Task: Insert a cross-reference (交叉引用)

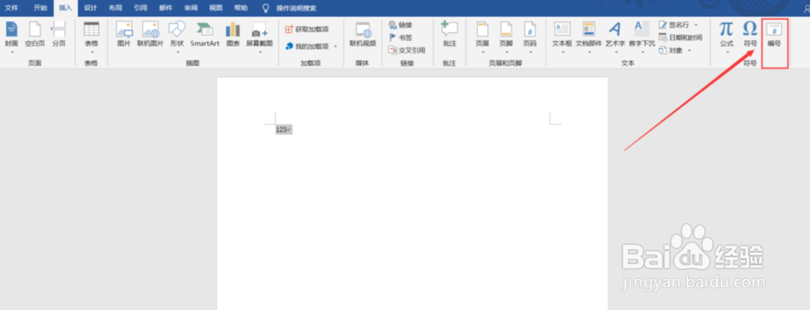Action: pos(407,50)
